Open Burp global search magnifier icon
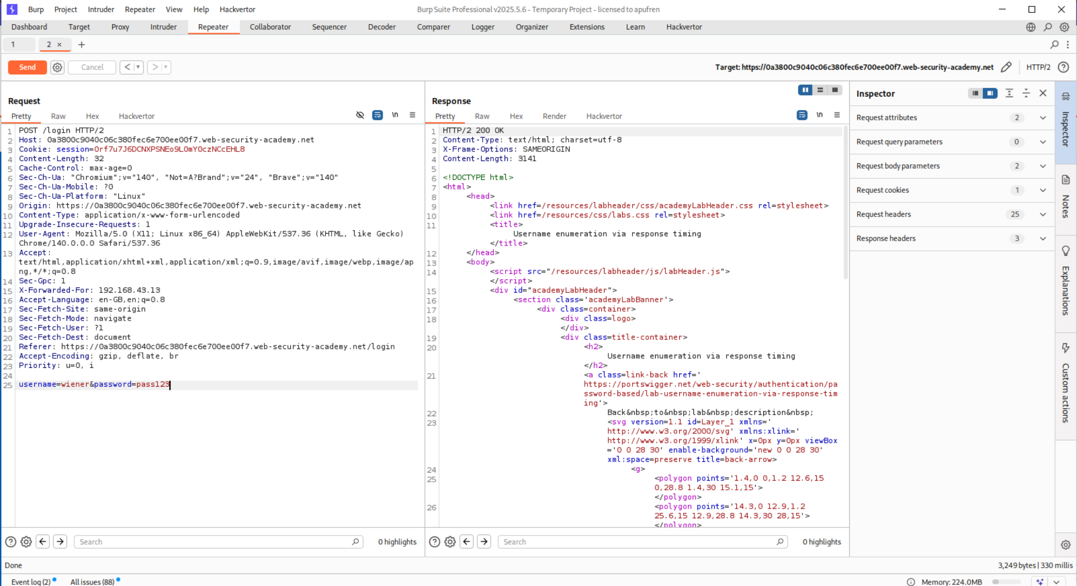Image resolution: width=1077 pixels, height=586 pixels. (1047, 27)
